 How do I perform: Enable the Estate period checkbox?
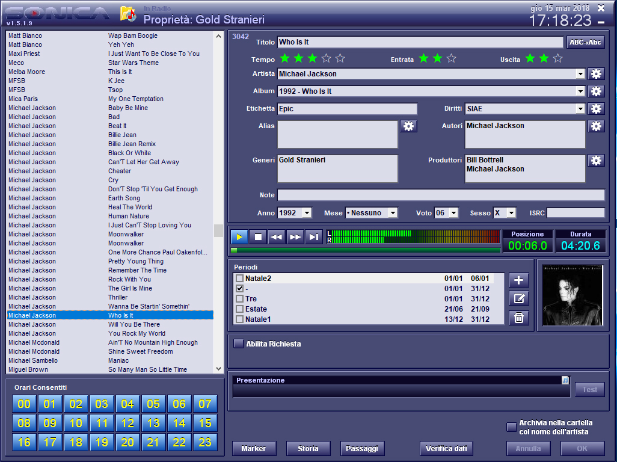(239, 309)
